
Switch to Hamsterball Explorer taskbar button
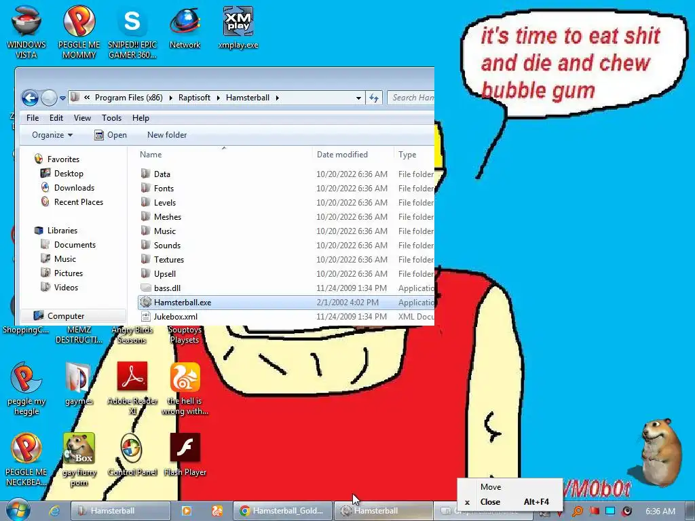pos(121,511)
